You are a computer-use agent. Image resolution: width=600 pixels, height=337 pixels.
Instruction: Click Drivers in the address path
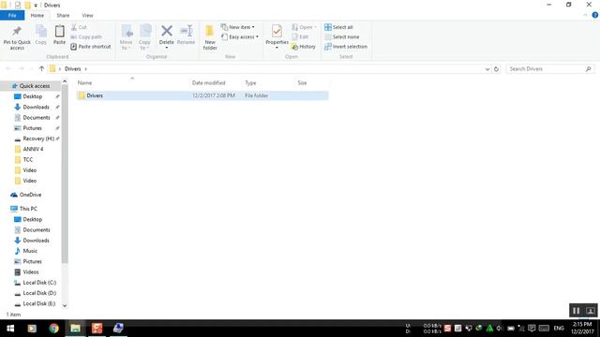click(x=73, y=68)
